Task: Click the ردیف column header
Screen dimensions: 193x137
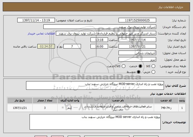Action: pyautogui.click(x=182, y=101)
